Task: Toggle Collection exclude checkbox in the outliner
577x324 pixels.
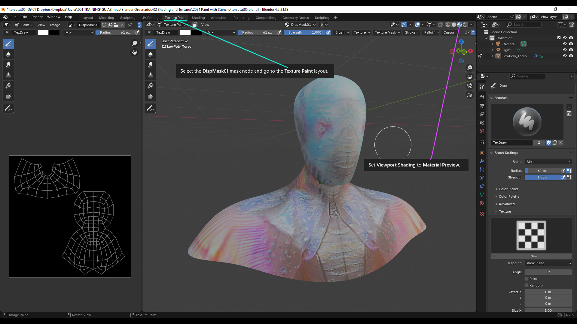Action: point(559,38)
